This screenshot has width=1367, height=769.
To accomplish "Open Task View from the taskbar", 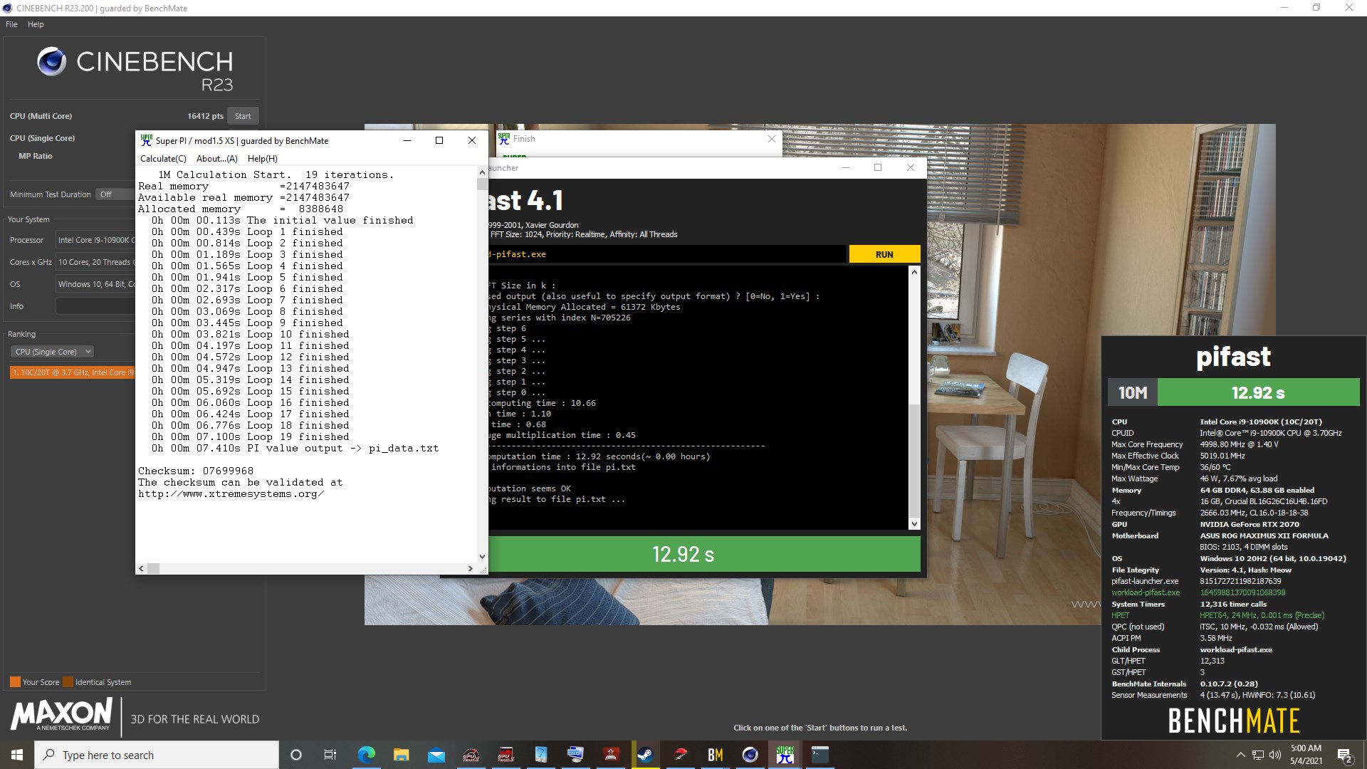I will tap(330, 755).
